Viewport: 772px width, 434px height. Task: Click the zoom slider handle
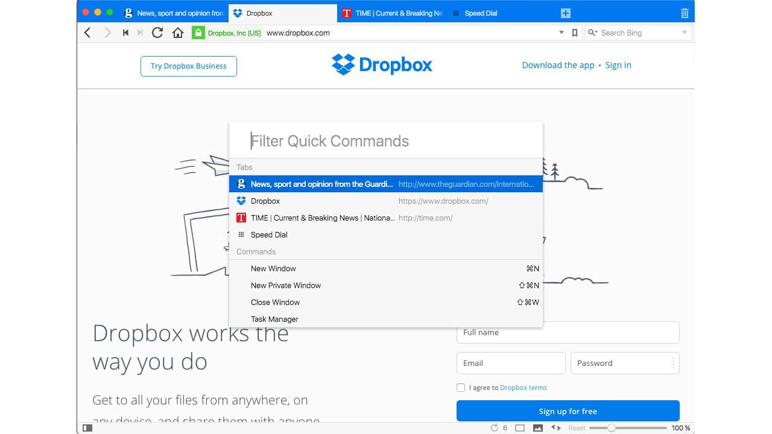click(x=612, y=428)
